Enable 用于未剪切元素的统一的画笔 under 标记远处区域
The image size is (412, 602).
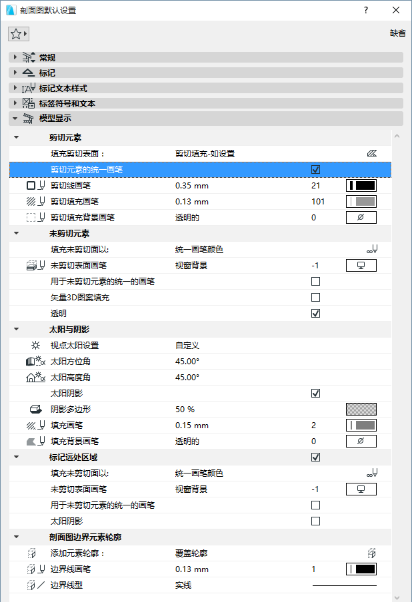(x=315, y=505)
